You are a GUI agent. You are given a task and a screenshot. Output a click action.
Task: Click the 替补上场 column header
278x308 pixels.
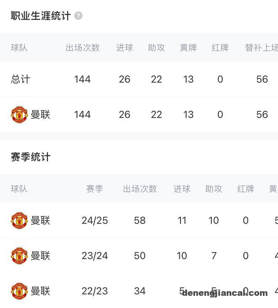tap(262, 48)
